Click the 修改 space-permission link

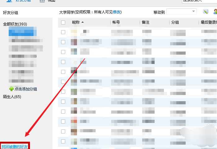[x=117, y=12]
